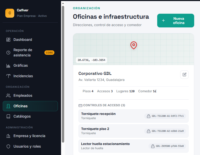The image size is (200, 155).
Task: Click the Corporativo GDL office title
Action: (x=95, y=74)
